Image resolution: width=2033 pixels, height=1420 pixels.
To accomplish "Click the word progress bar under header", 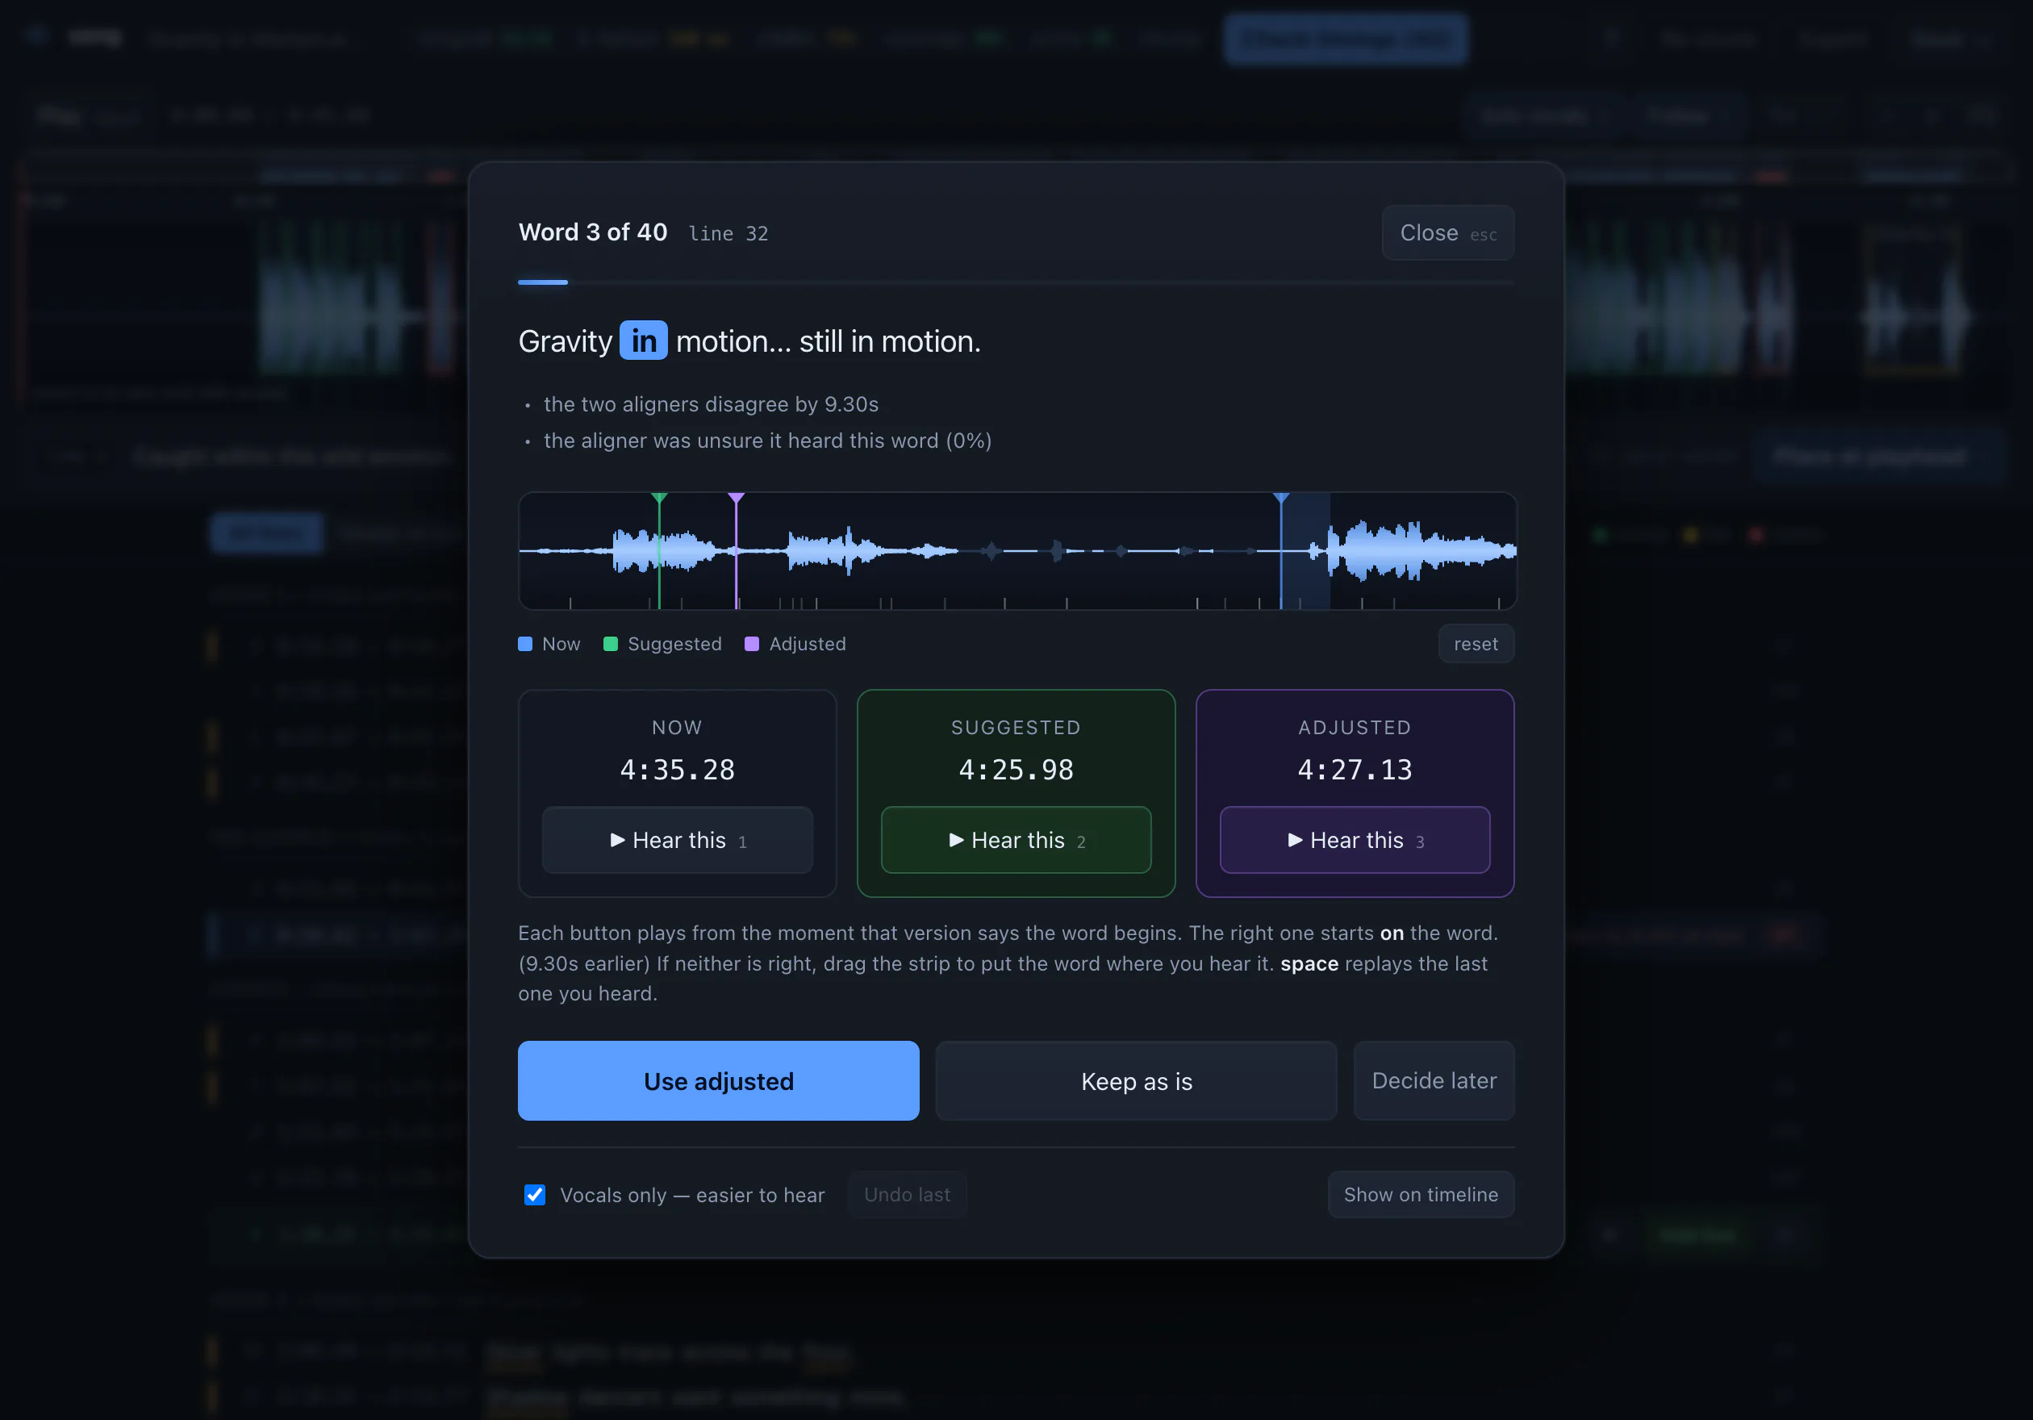I will coord(1016,282).
